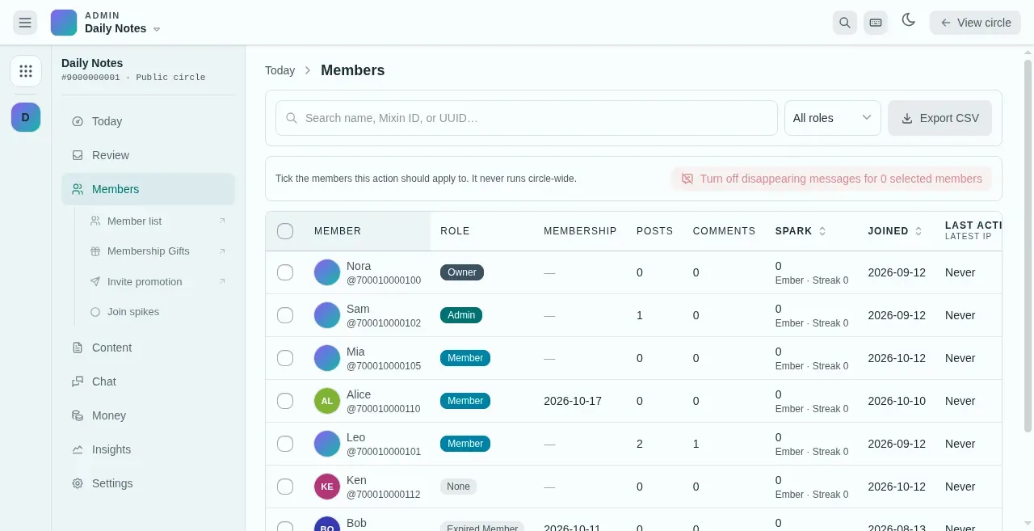Open Content section in sidebar
The image size is (1034, 531).
click(149, 348)
